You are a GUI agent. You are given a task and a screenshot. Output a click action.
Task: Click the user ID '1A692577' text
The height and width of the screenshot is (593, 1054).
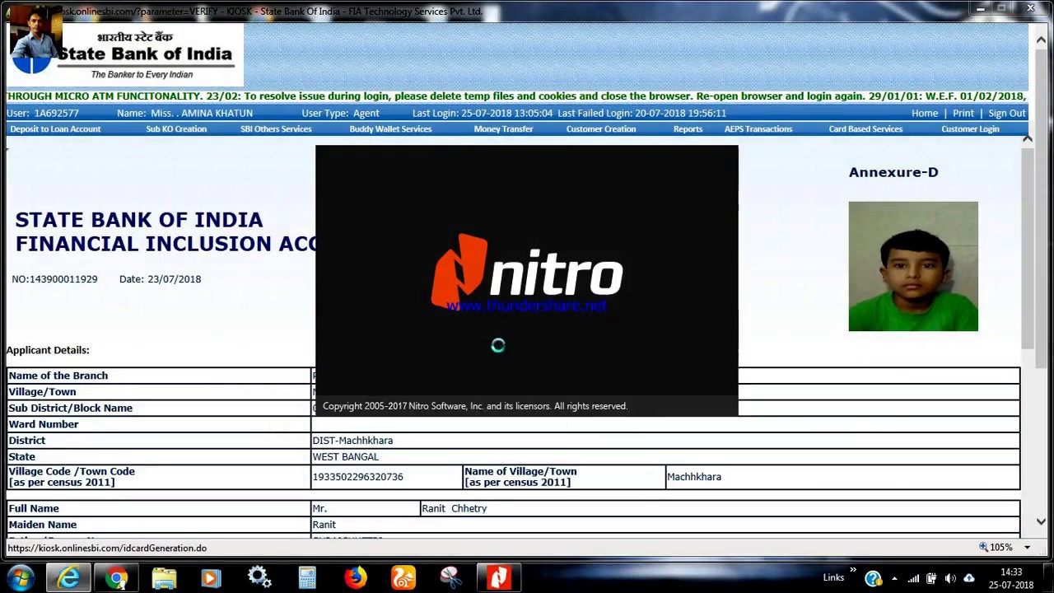click(x=57, y=113)
